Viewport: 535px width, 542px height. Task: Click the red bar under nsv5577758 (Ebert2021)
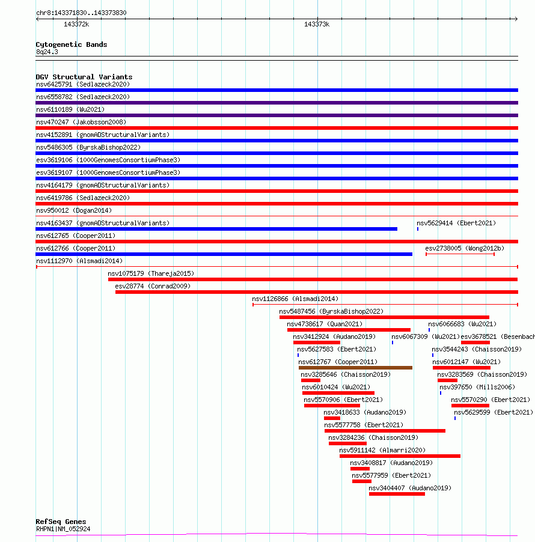point(385,431)
